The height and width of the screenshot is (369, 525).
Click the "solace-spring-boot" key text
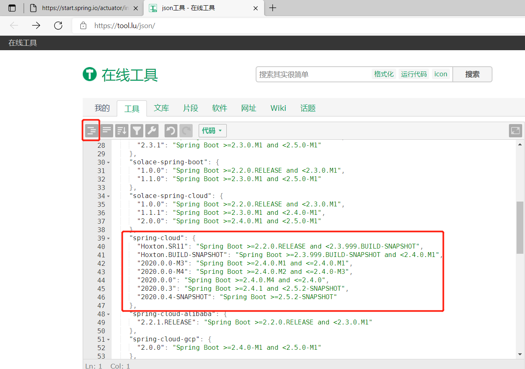[169, 162]
